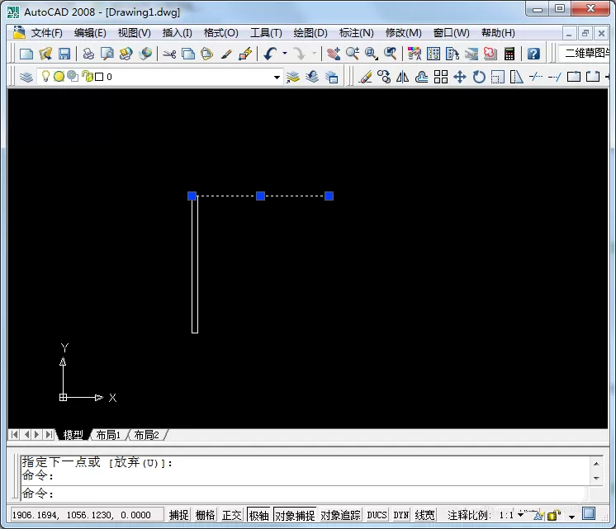Click the Help question mark icon
Image resolution: width=616 pixels, height=529 pixels.
coord(533,54)
